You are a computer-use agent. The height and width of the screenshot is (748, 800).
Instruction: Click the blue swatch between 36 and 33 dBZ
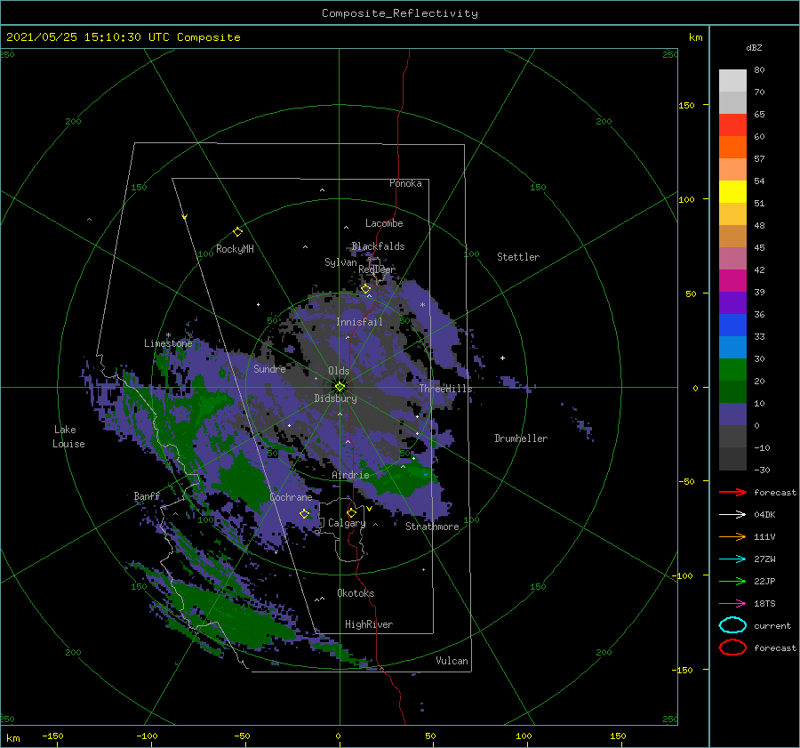tap(732, 326)
